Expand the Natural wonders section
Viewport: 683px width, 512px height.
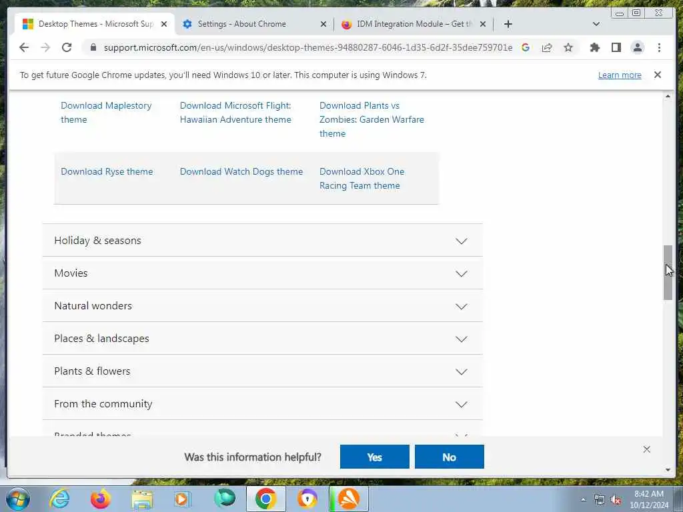[262, 305]
